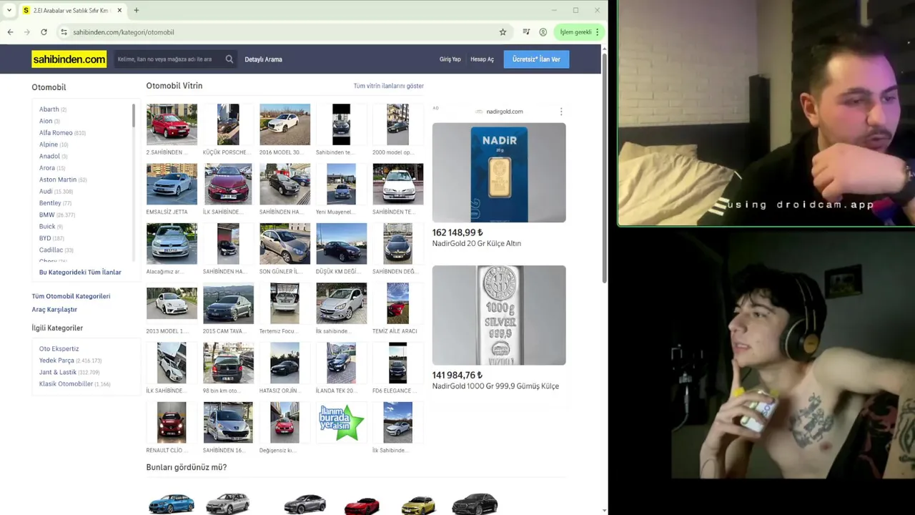Open the 'SON GÜNLER' listing thumbnail
This screenshot has height=515, width=915.
pyautogui.click(x=285, y=243)
